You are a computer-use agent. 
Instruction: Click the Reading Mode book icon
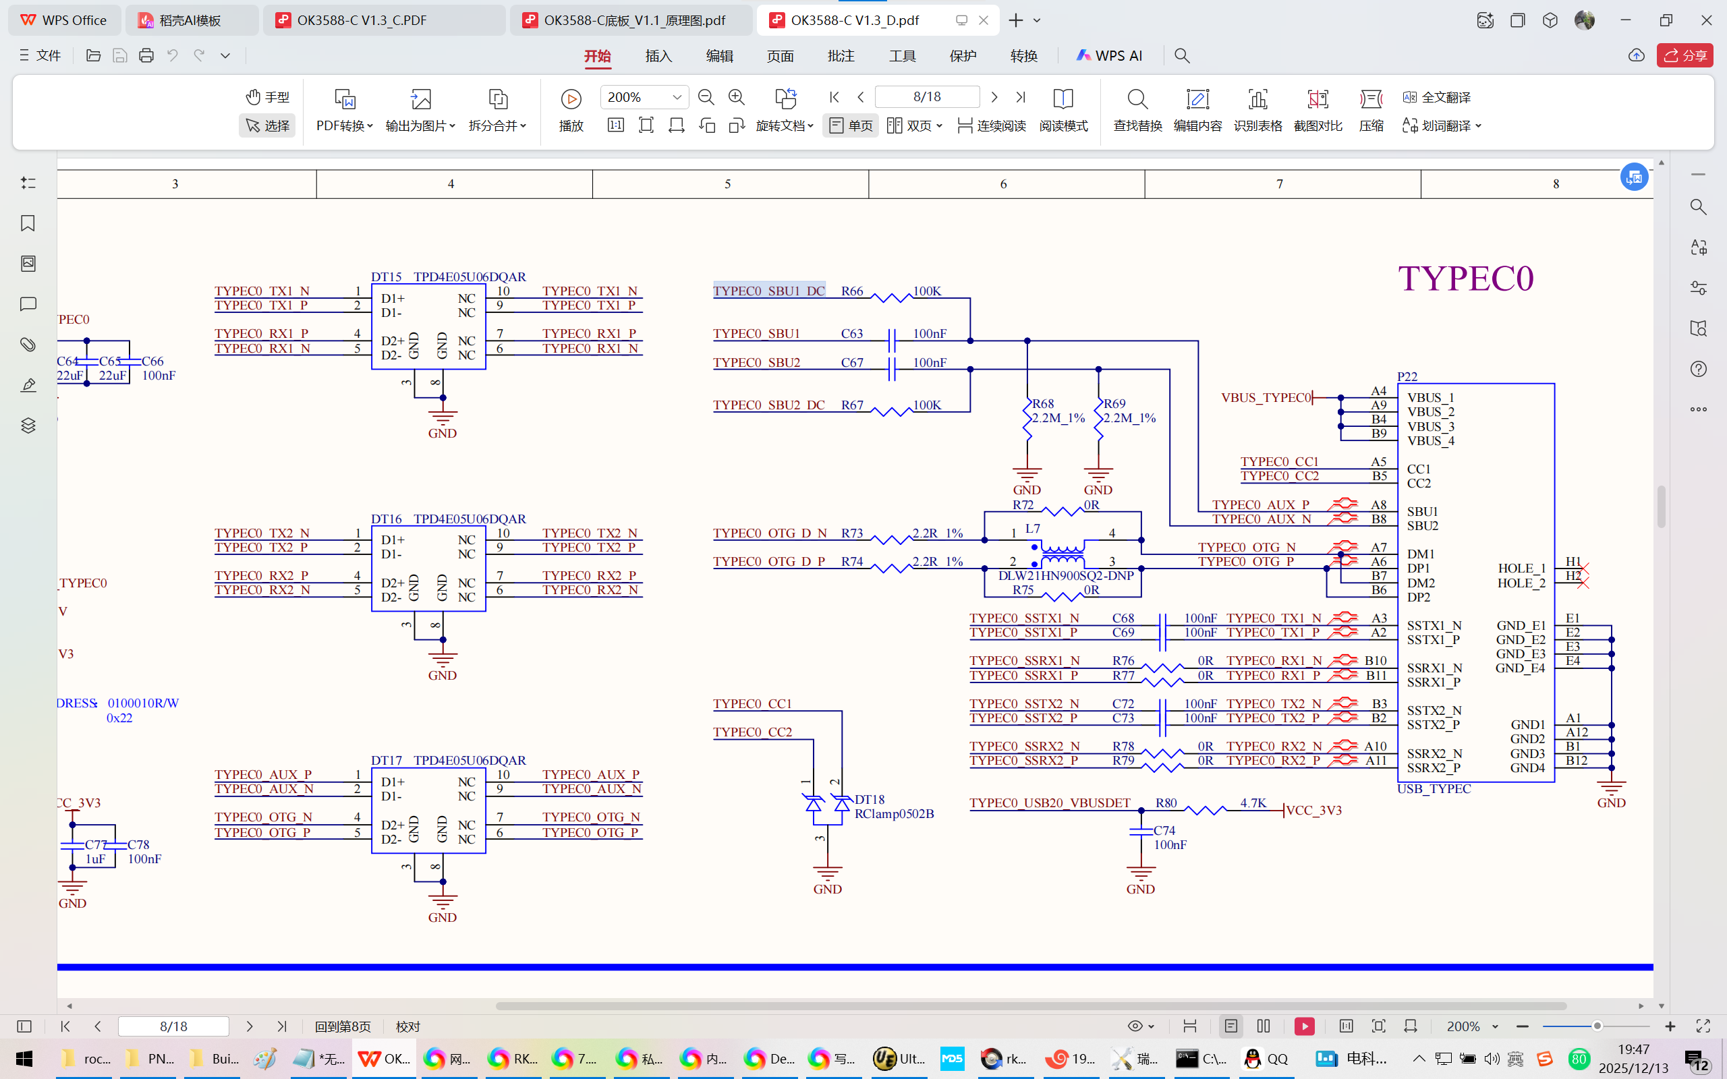click(x=1063, y=98)
